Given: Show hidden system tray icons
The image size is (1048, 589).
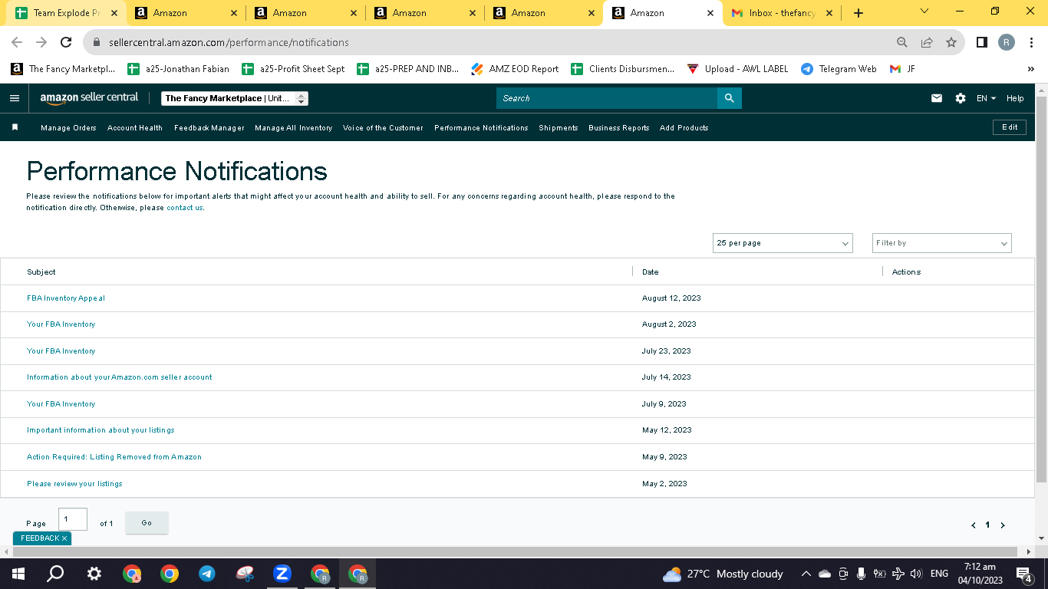Looking at the screenshot, I should pyautogui.click(x=806, y=574).
